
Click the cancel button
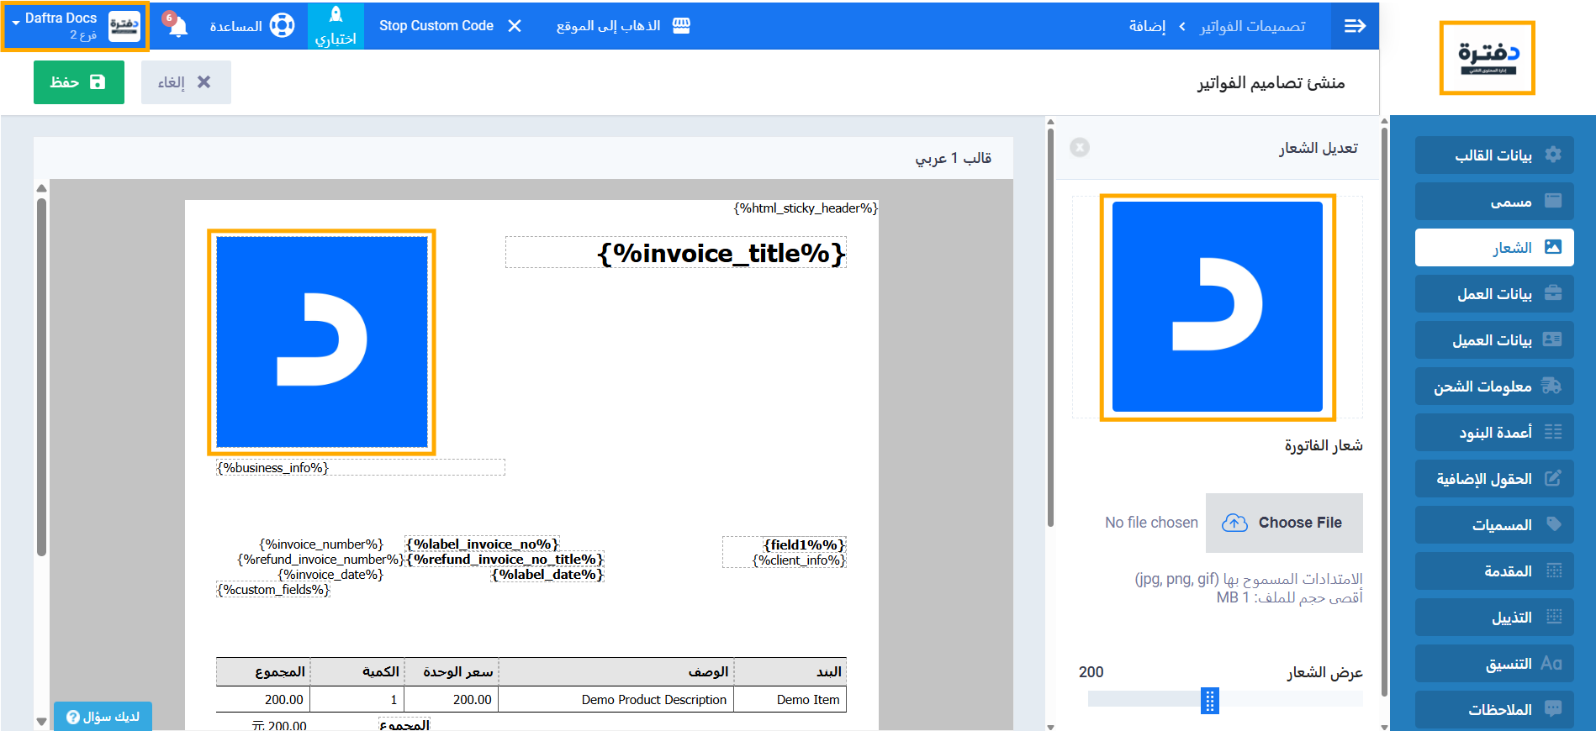click(186, 82)
